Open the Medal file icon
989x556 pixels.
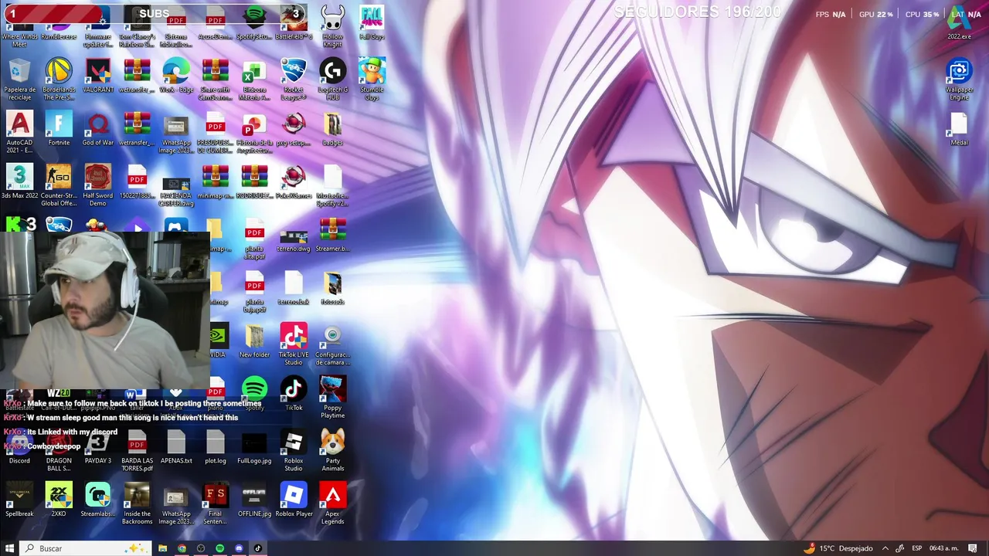tap(959, 128)
